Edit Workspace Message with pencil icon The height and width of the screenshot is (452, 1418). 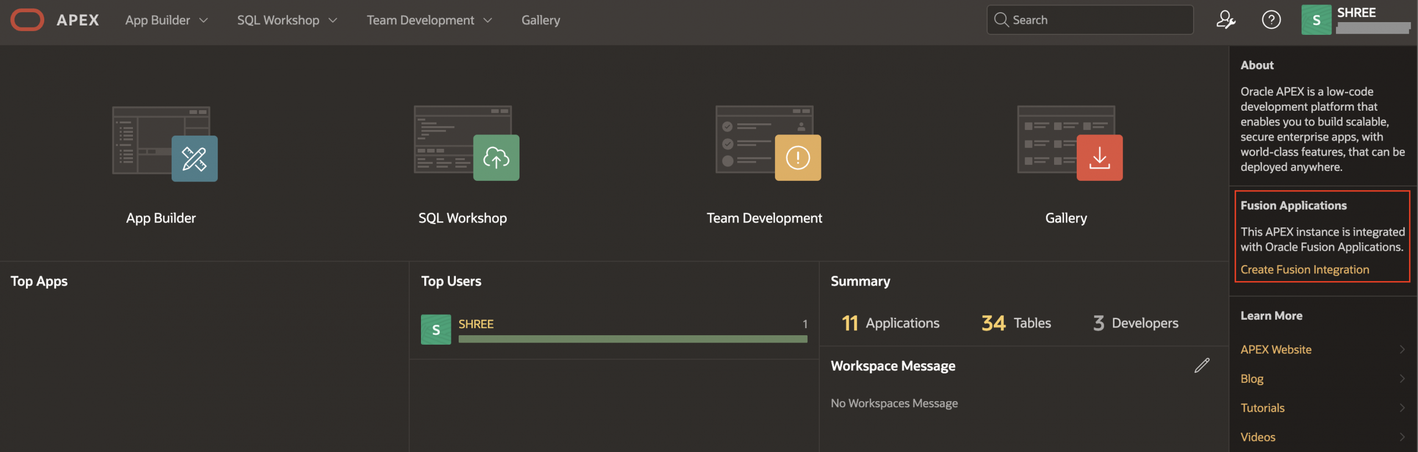pyautogui.click(x=1201, y=366)
